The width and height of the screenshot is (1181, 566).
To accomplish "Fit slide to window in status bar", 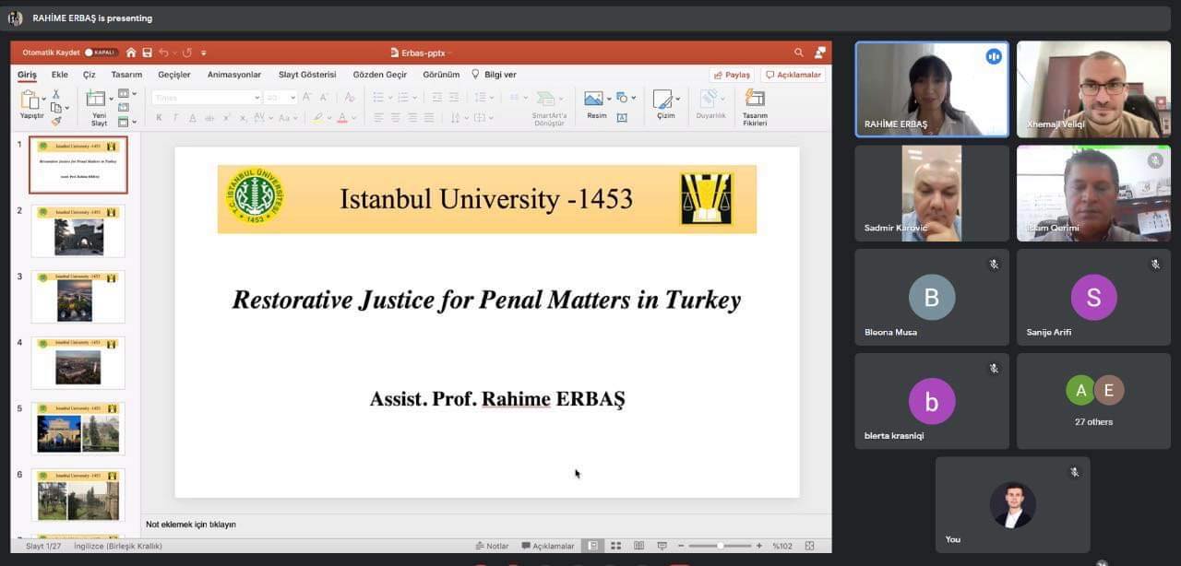I will point(809,546).
